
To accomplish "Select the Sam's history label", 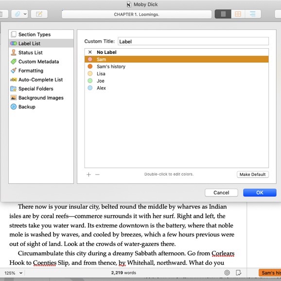I will tap(176, 67).
